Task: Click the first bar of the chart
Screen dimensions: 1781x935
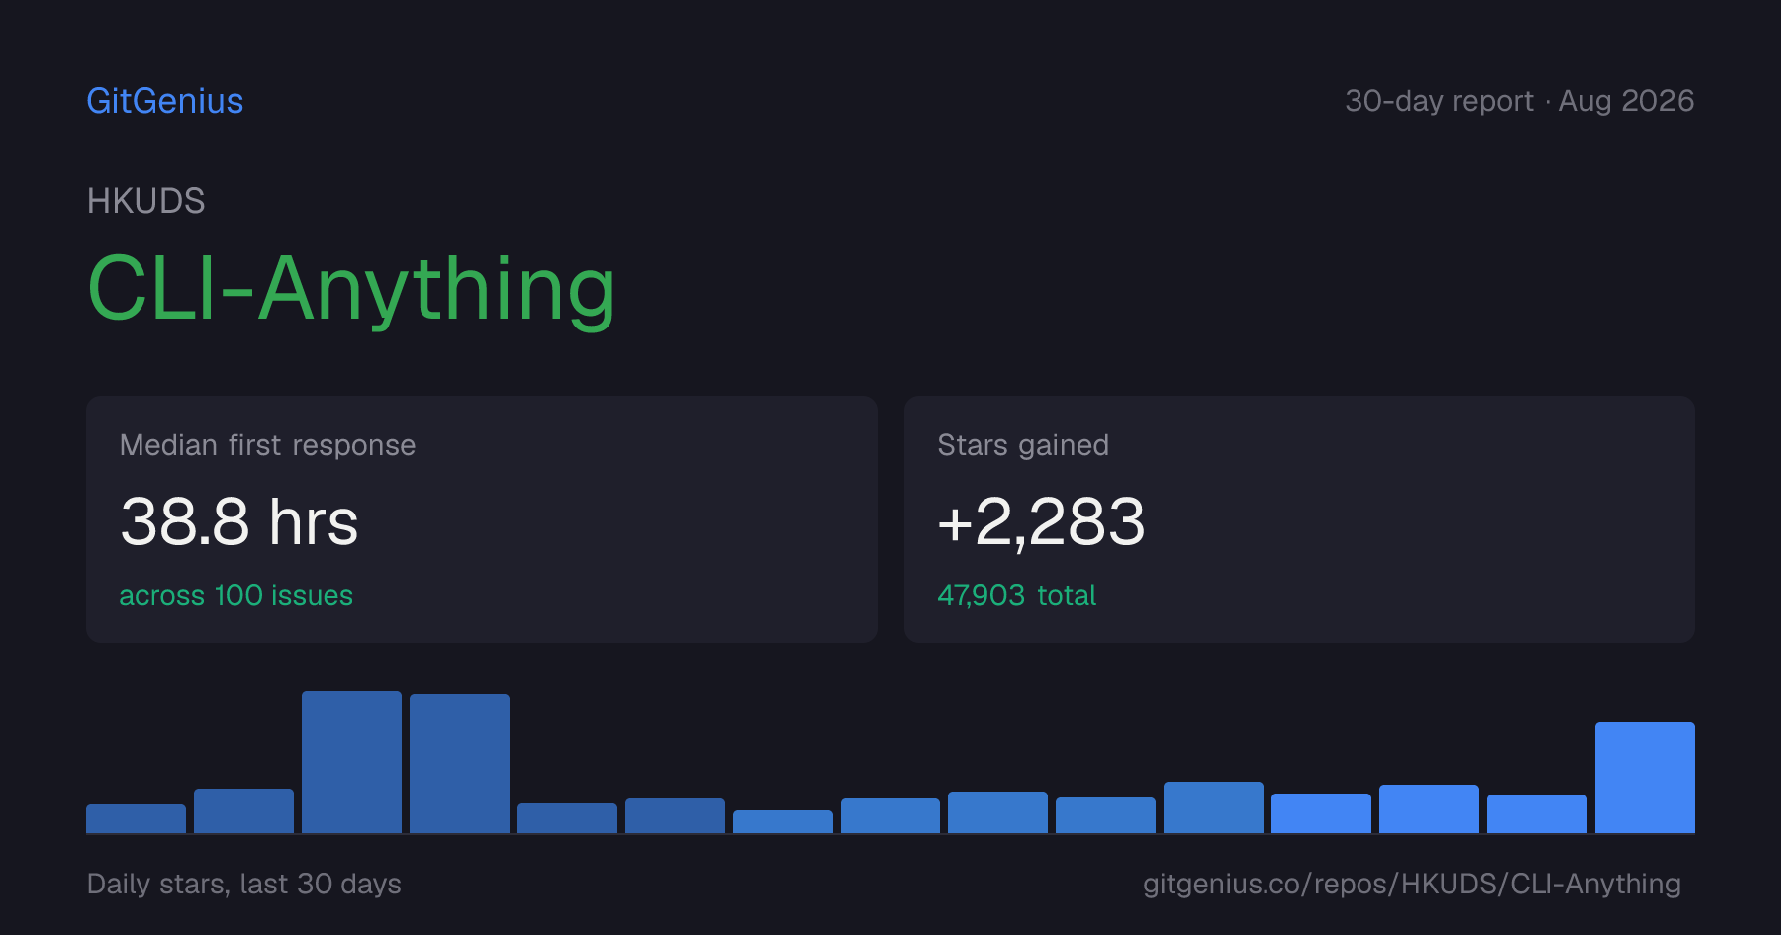Action: coord(136,818)
